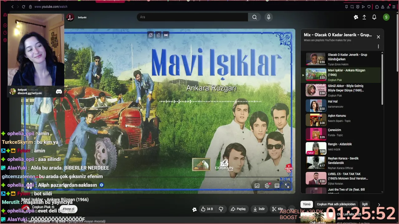Show more filter chips with right chevron
The height and width of the screenshot is (224, 399).
(x=379, y=205)
